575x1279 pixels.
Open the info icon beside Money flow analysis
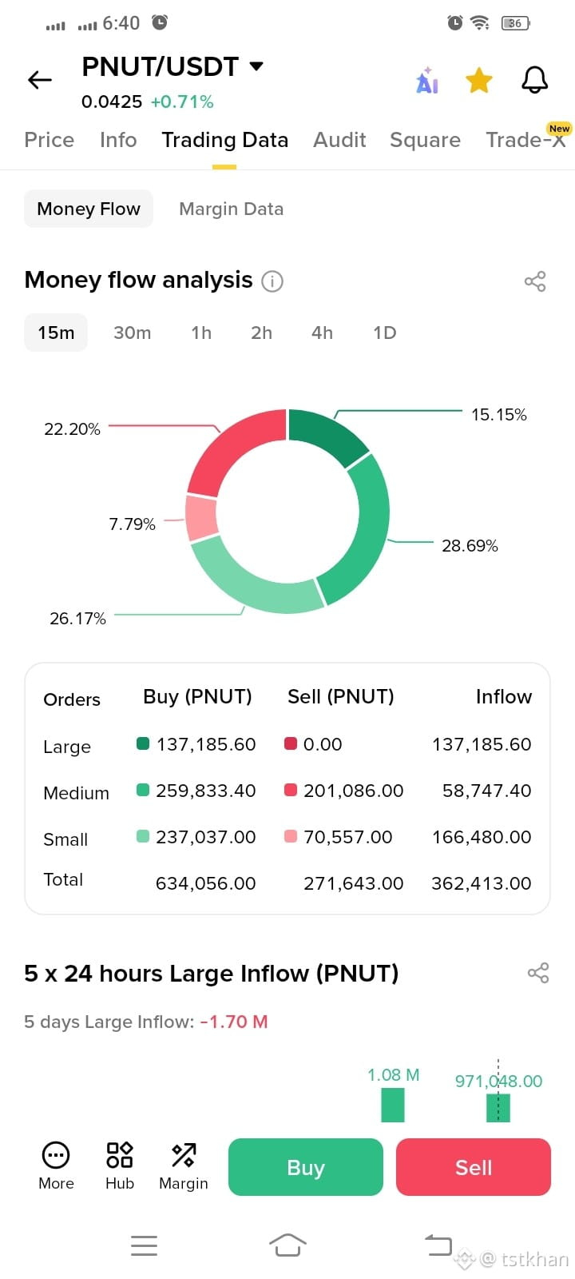click(272, 281)
